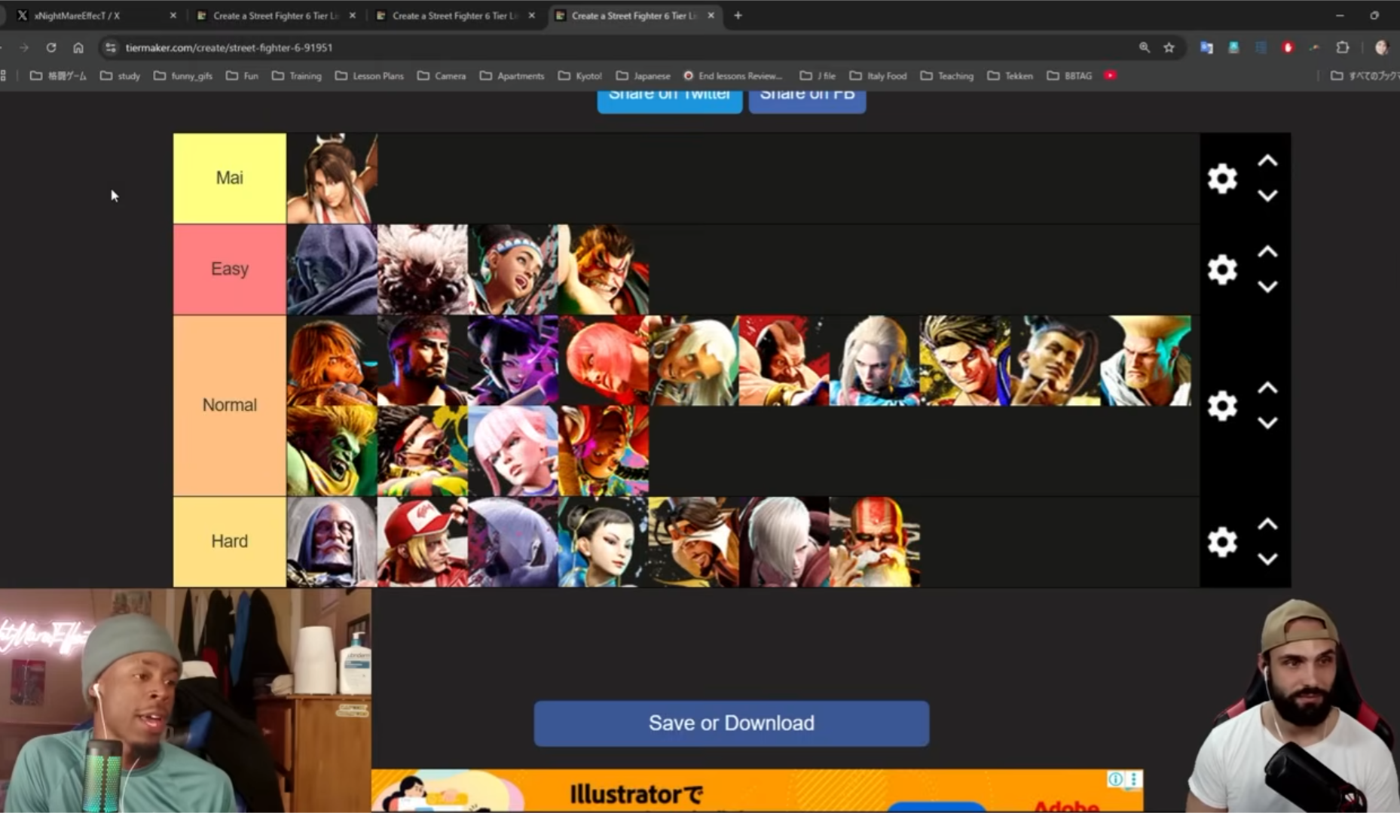Move the Mai tier down with its arrow
1400x813 pixels.
click(x=1267, y=196)
